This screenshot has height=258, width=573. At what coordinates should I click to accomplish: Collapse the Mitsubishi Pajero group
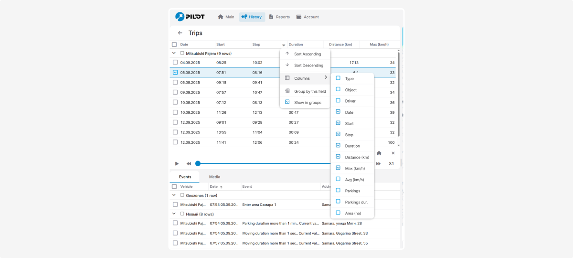tap(173, 54)
